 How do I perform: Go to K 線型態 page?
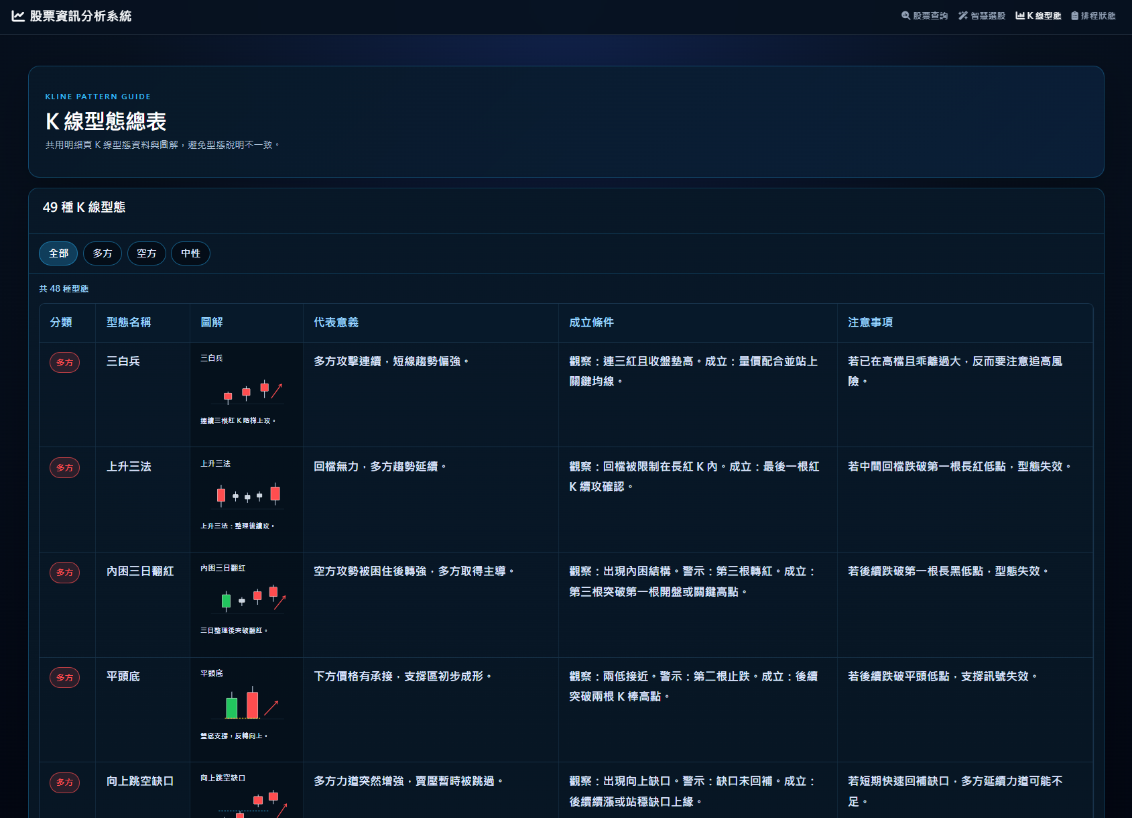[x=1038, y=16]
